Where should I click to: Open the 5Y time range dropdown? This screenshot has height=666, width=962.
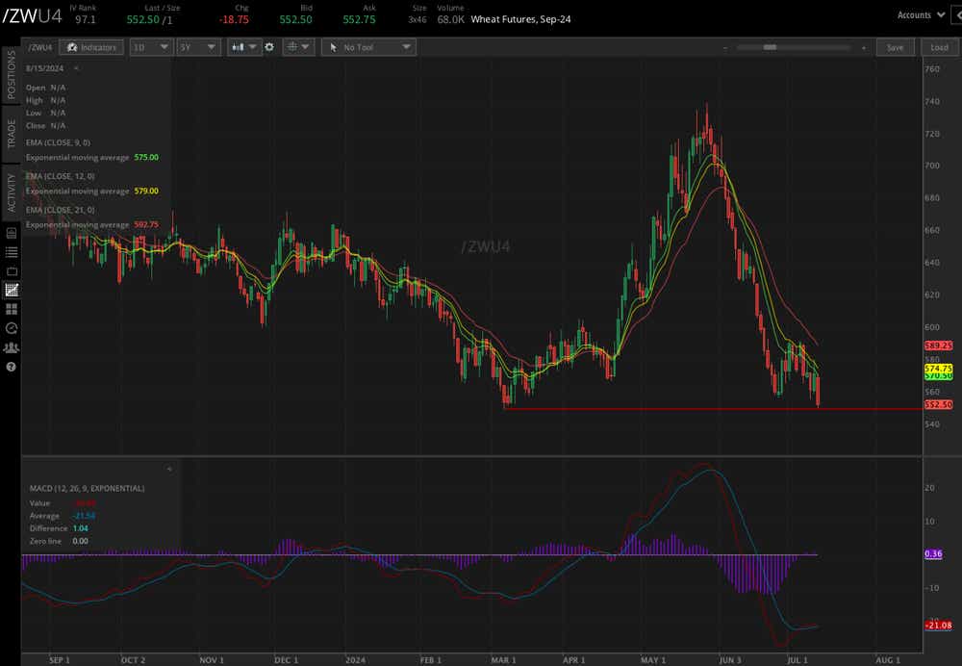click(198, 47)
